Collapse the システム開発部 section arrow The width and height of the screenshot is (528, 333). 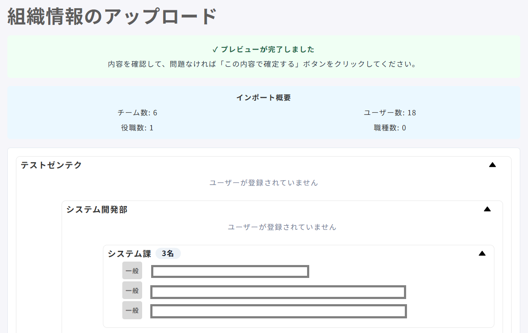[487, 209]
